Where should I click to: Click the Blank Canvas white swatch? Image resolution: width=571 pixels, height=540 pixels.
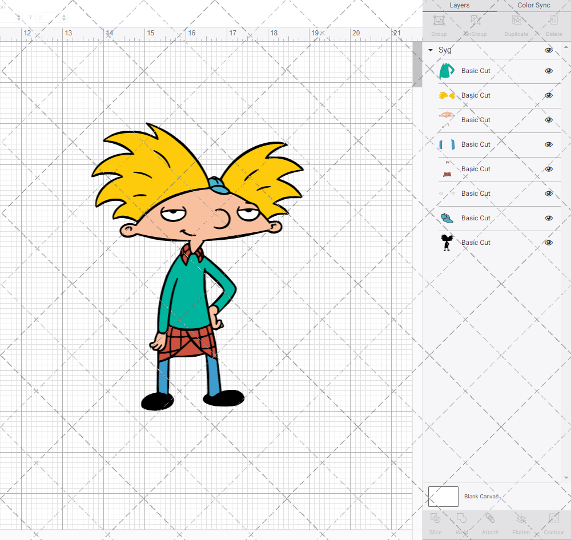tap(443, 496)
